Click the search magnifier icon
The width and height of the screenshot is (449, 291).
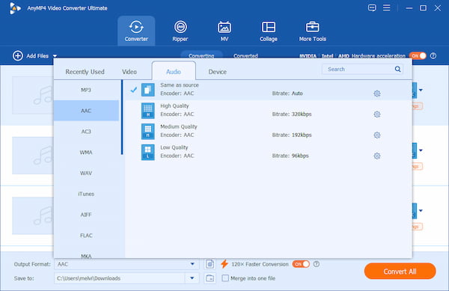(397, 69)
